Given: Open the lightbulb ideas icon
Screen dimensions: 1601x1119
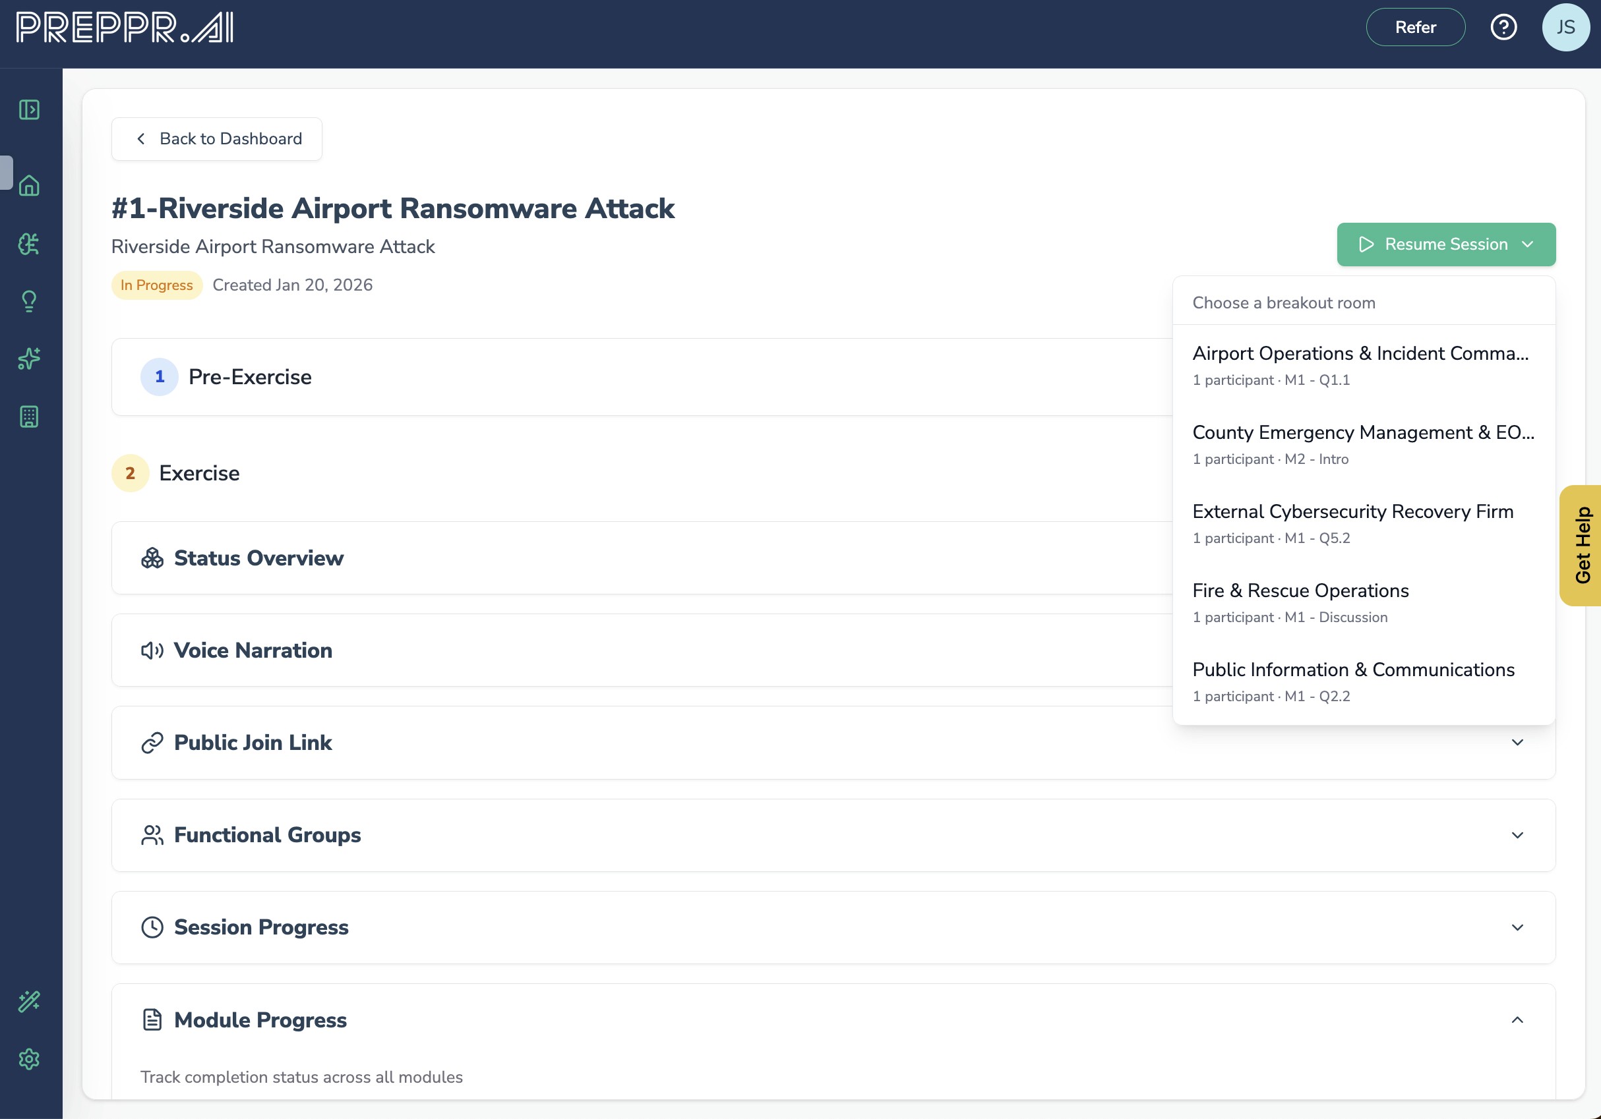Looking at the screenshot, I should point(29,301).
